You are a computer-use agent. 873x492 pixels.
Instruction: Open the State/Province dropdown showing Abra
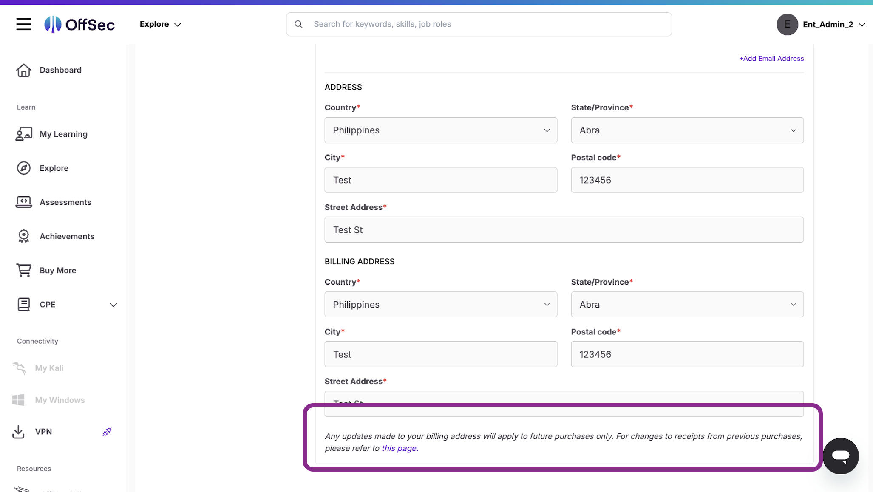[x=686, y=130]
